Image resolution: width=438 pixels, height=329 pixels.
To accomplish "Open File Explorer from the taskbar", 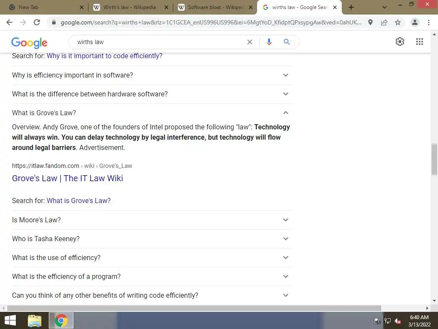I will click(35, 320).
